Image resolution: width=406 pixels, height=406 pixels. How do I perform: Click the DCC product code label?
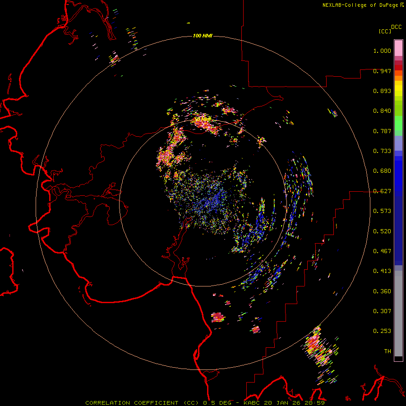[x=396, y=27]
